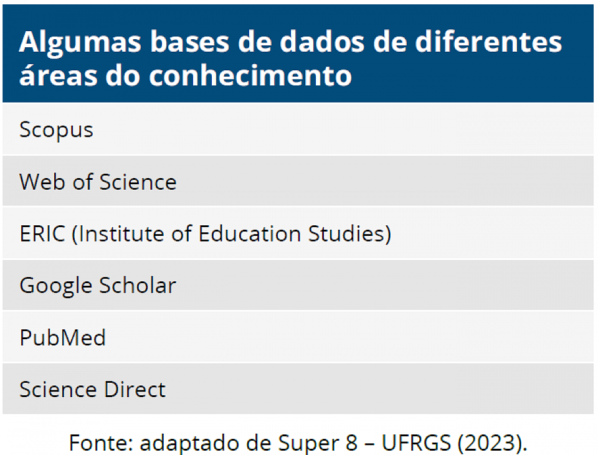The width and height of the screenshot is (598, 455).
Task: Select the Google Scholar row
Action: pos(298,285)
